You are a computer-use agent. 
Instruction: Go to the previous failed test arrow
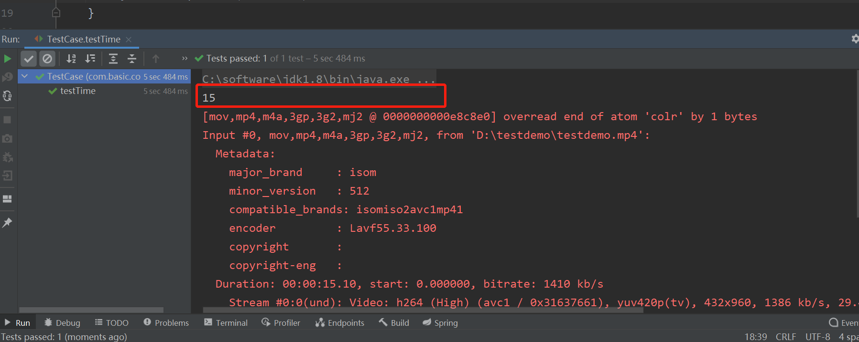pyautogui.click(x=155, y=59)
